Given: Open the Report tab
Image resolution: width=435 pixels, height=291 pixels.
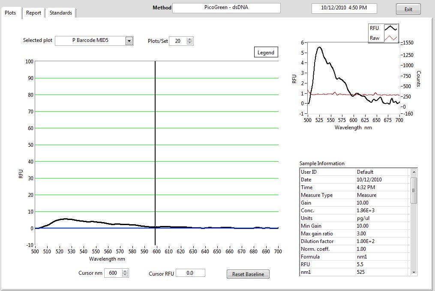Looking at the screenshot, I should (x=33, y=13).
